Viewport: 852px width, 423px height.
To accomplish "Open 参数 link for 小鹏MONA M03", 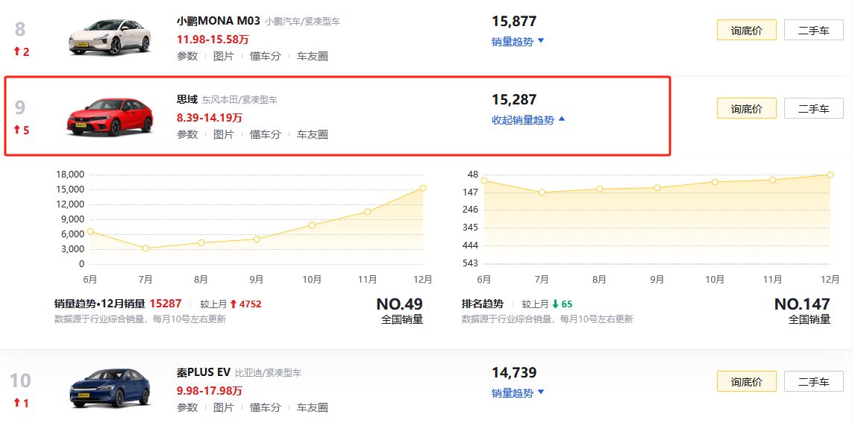I will point(187,56).
